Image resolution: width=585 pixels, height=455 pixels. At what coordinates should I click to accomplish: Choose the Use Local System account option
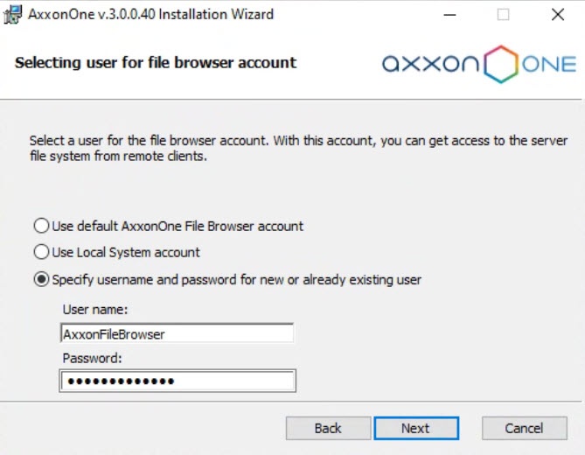(41, 252)
